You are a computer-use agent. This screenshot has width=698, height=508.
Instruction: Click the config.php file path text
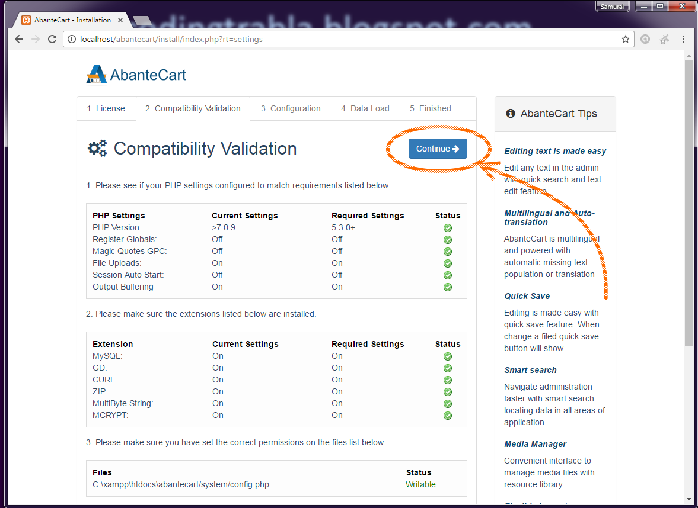[x=181, y=484]
